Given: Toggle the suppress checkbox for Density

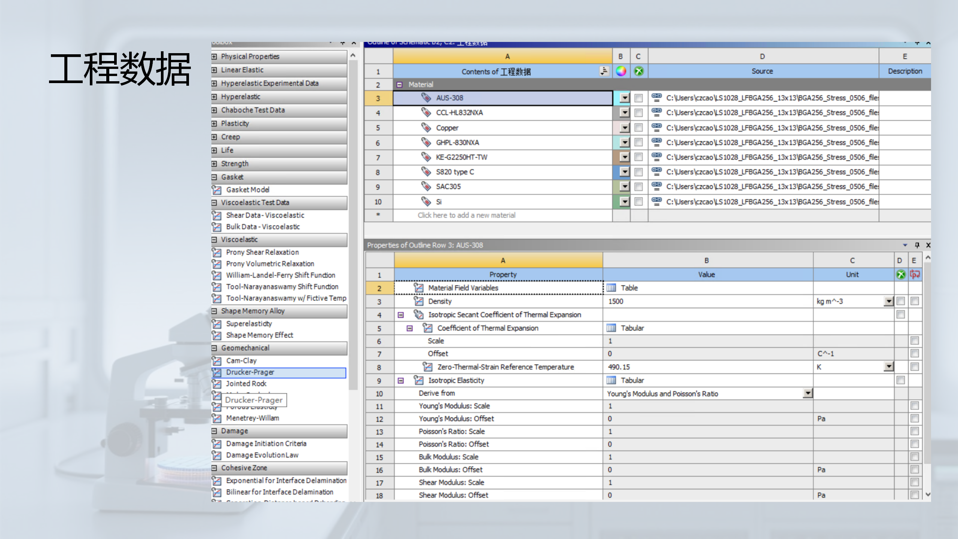Looking at the screenshot, I should (901, 301).
